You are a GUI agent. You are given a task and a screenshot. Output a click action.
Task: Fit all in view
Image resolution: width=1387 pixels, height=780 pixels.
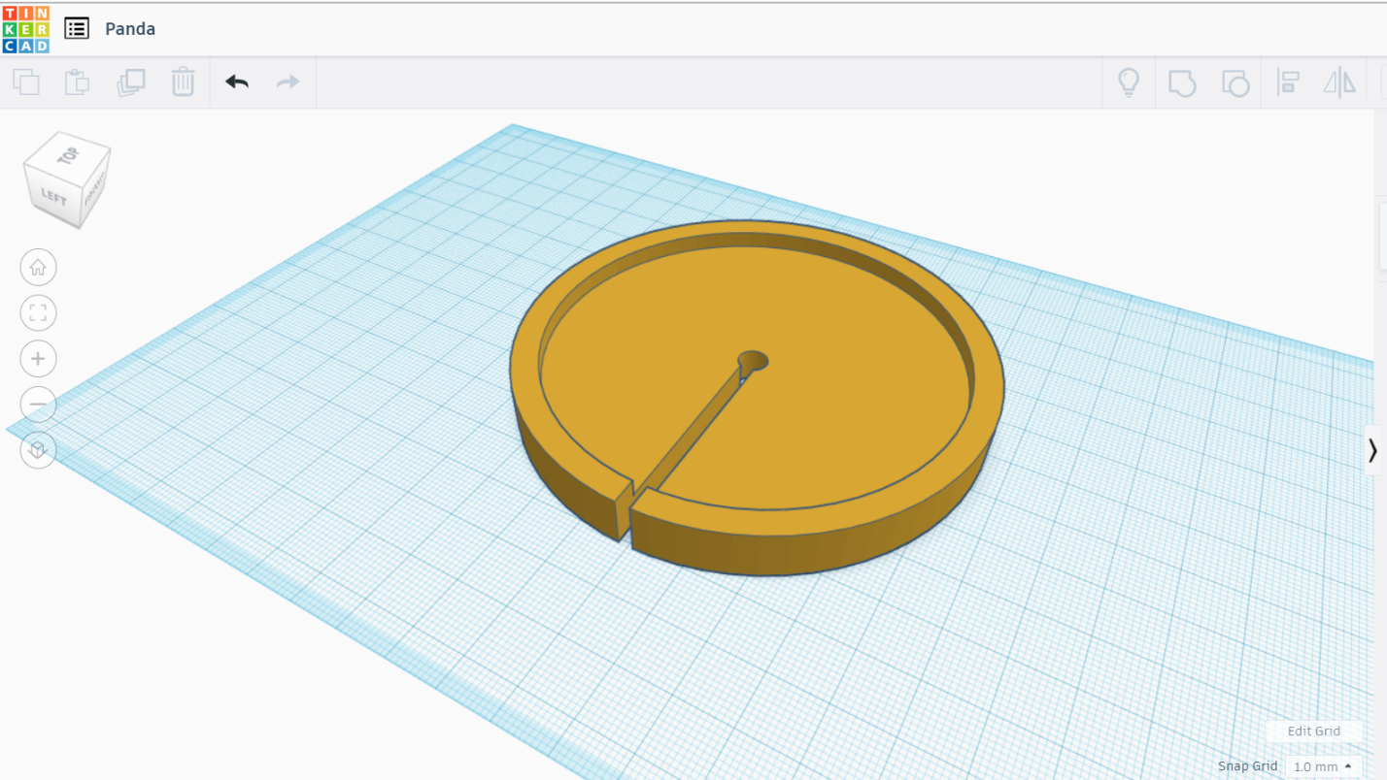tap(38, 312)
